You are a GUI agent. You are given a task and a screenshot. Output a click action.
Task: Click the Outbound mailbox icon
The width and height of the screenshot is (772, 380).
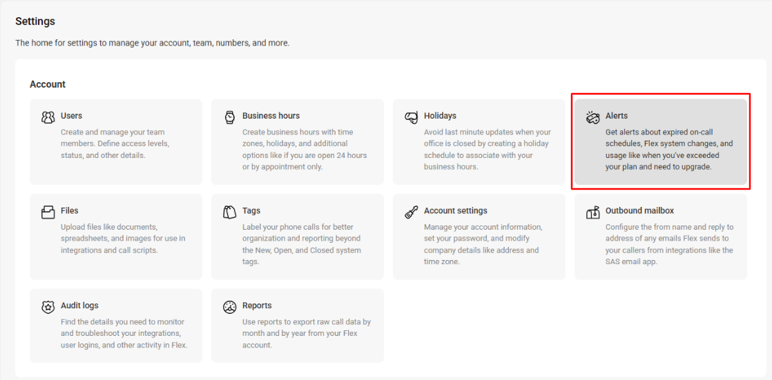[x=592, y=212]
